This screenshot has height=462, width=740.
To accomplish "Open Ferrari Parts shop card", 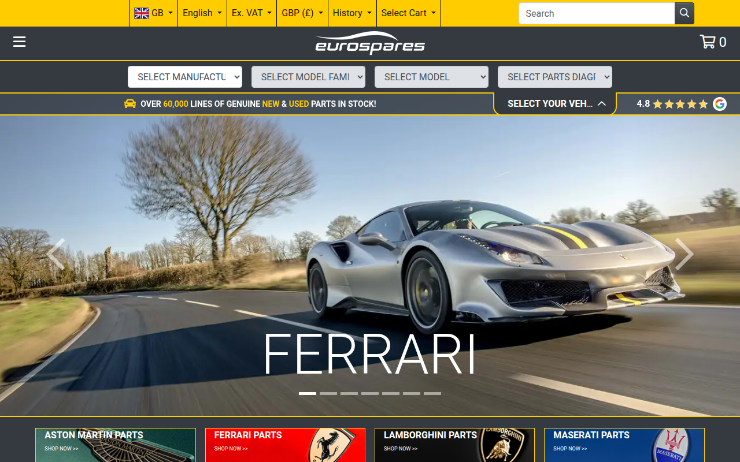I will click(285, 445).
